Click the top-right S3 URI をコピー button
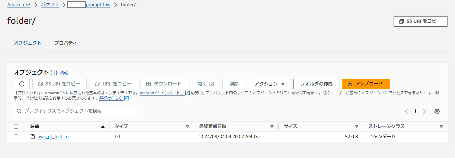The image size is (455, 158). 421,21
